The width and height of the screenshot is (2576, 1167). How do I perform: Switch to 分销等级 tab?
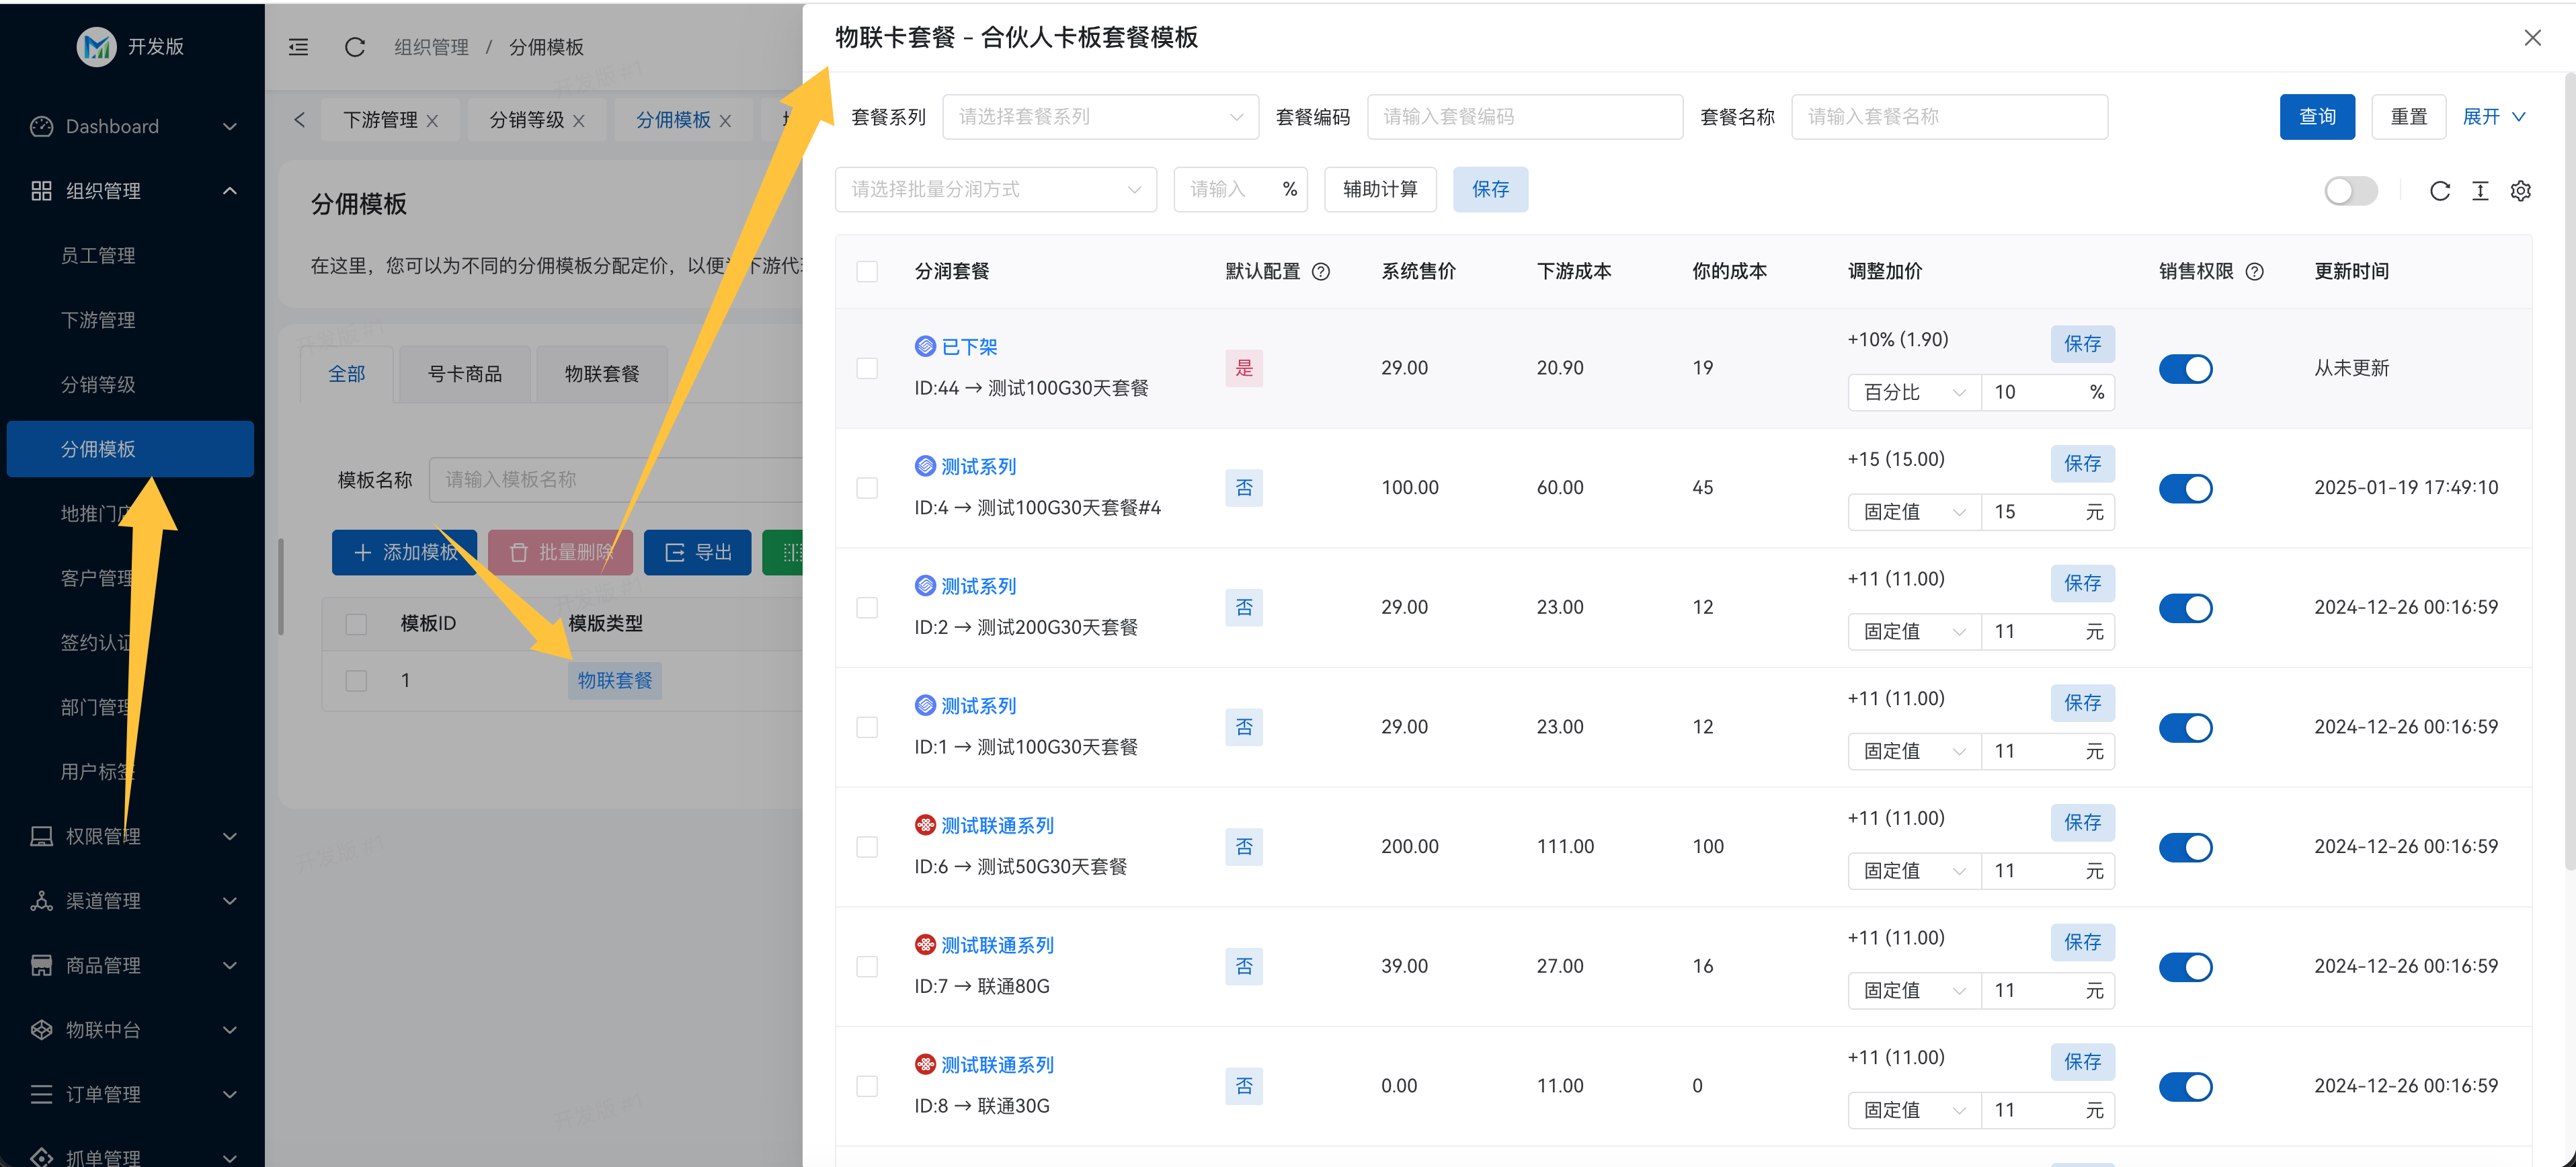(x=527, y=120)
